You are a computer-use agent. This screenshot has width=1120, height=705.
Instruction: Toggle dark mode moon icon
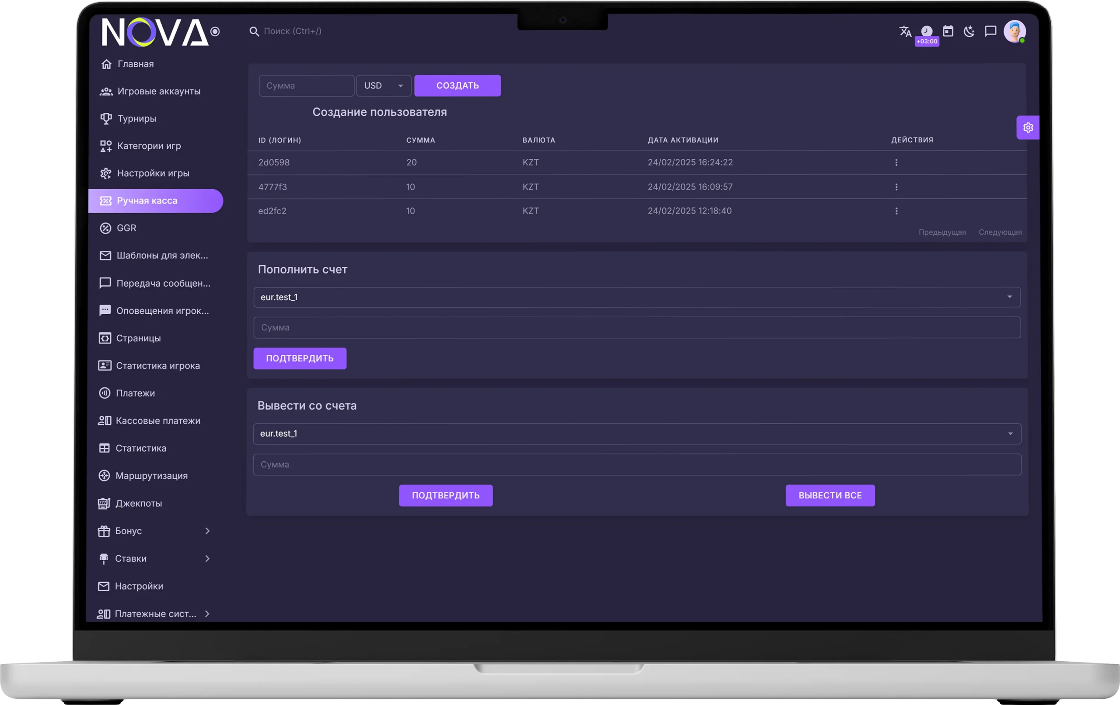pos(969,31)
